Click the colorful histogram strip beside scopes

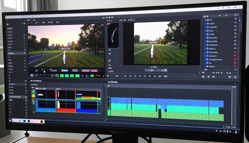point(33,97)
